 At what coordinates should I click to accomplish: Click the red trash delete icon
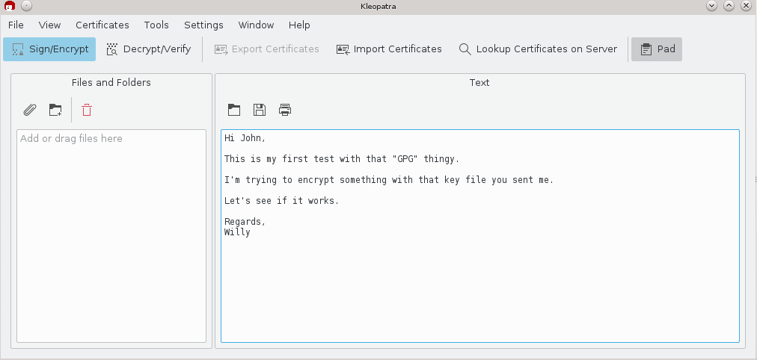tap(87, 111)
